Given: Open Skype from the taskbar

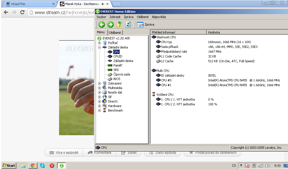Looking at the screenshot, I should click(42, 166).
